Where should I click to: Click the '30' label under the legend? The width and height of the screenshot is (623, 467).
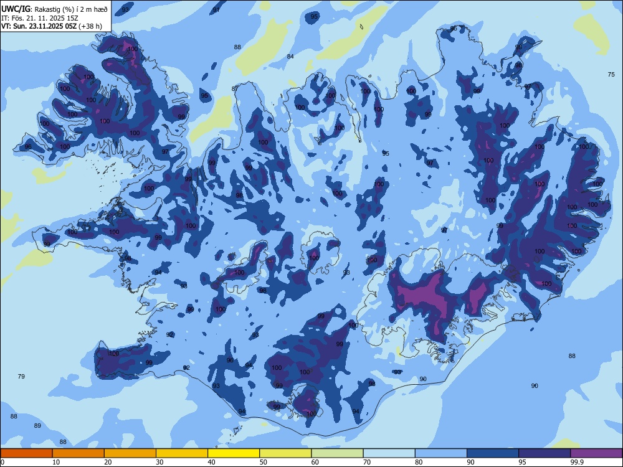[159, 462]
